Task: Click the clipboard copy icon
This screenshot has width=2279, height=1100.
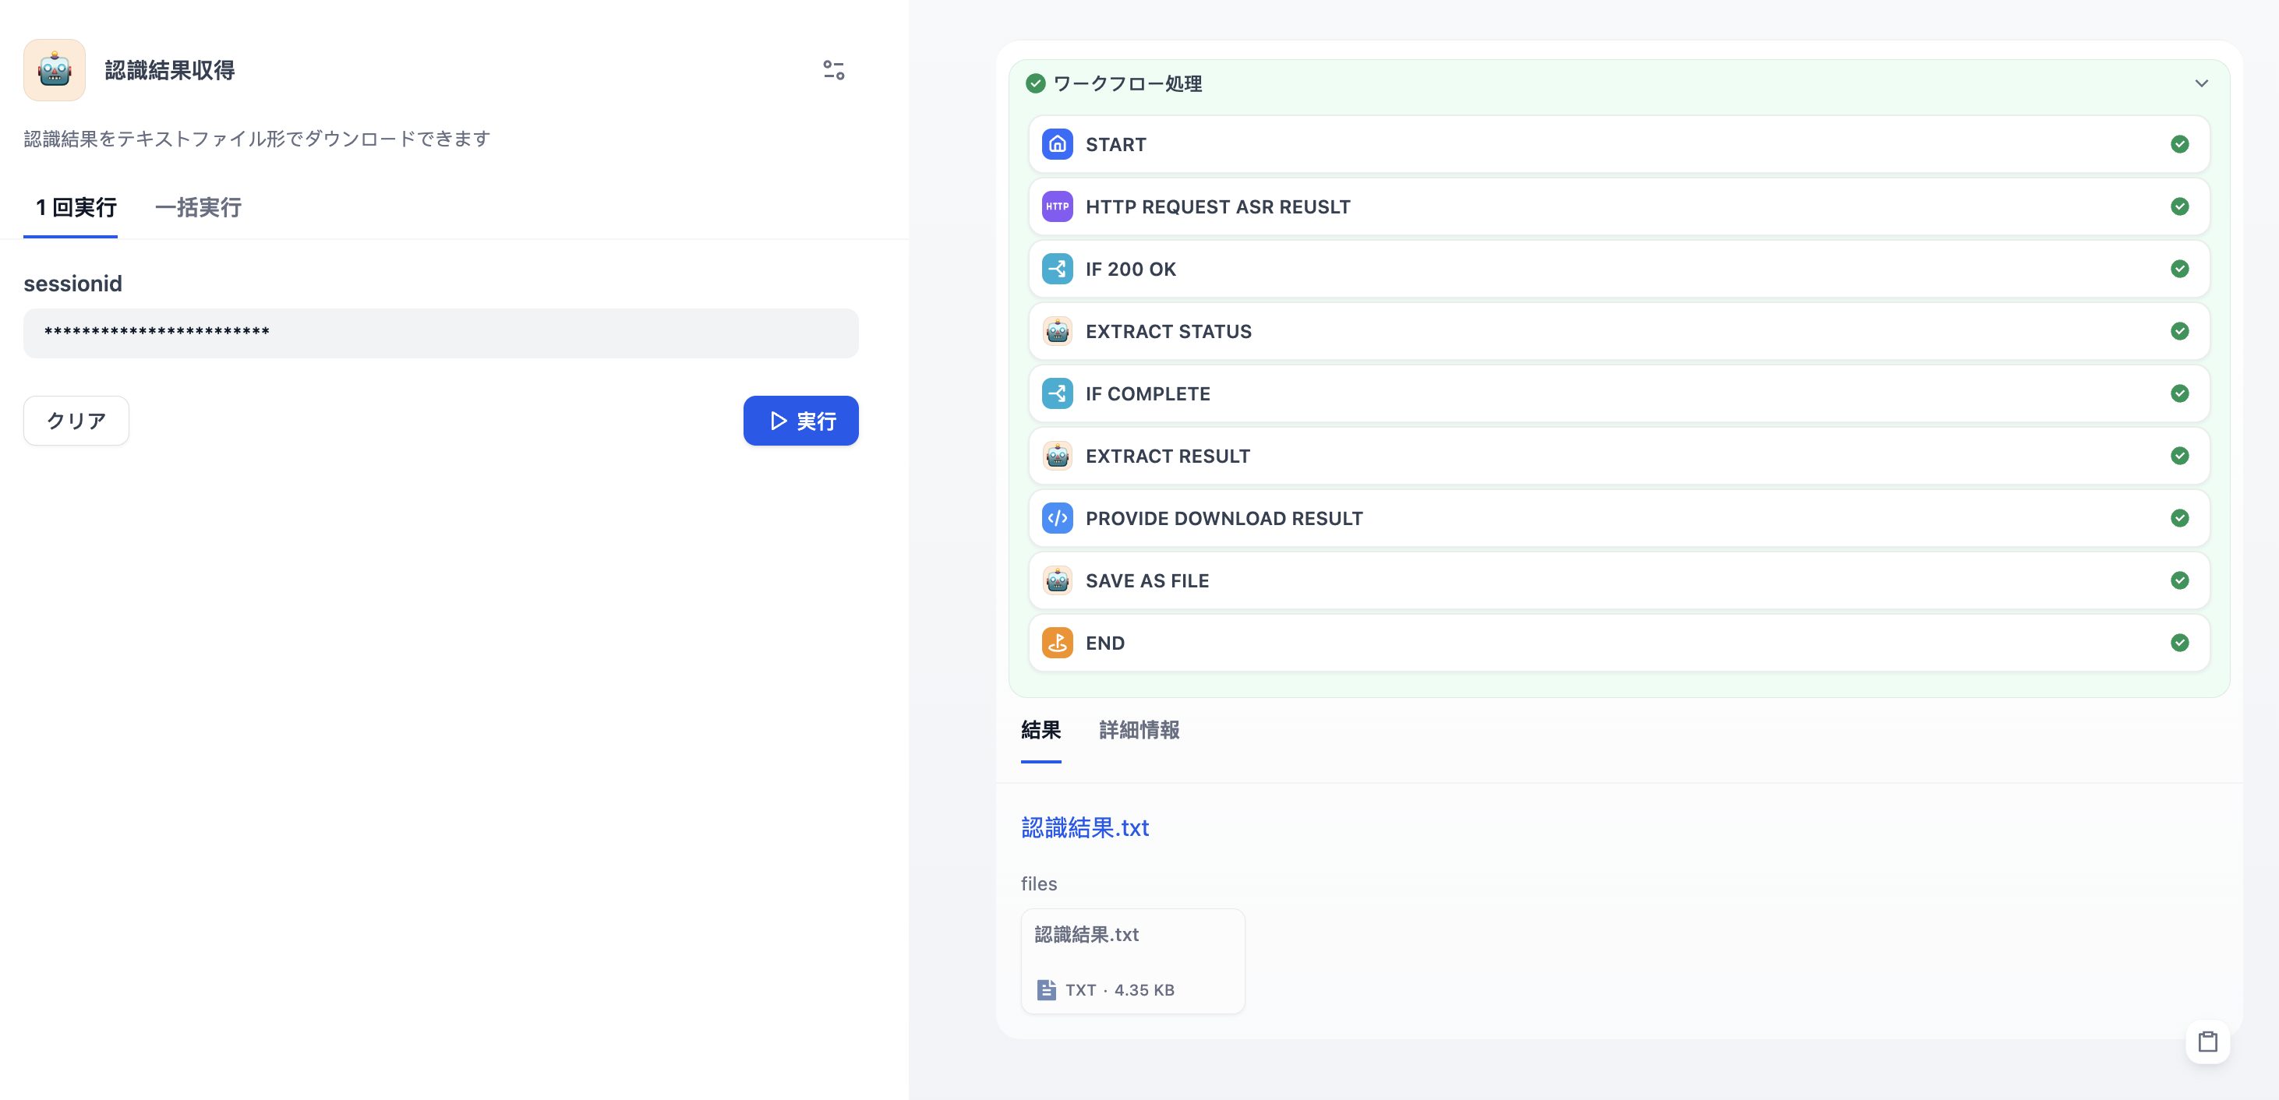Action: pos(2207,1042)
